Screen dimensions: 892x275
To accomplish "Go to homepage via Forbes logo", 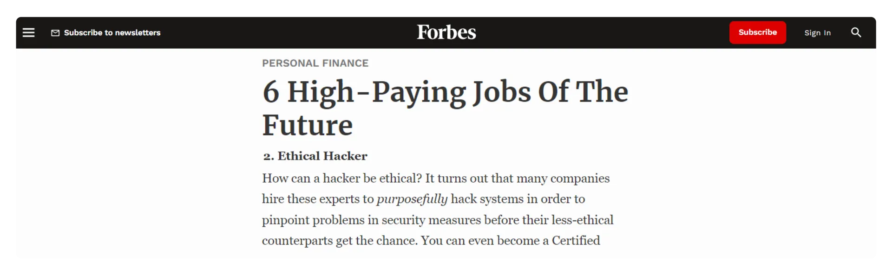I will (x=446, y=32).
